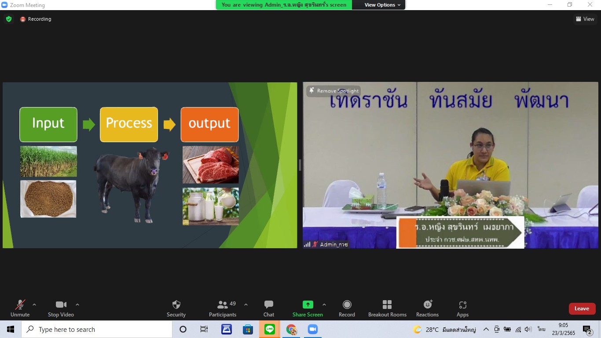The image size is (601, 338).
Task: Leave the meeting
Action: [x=582, y=309]
